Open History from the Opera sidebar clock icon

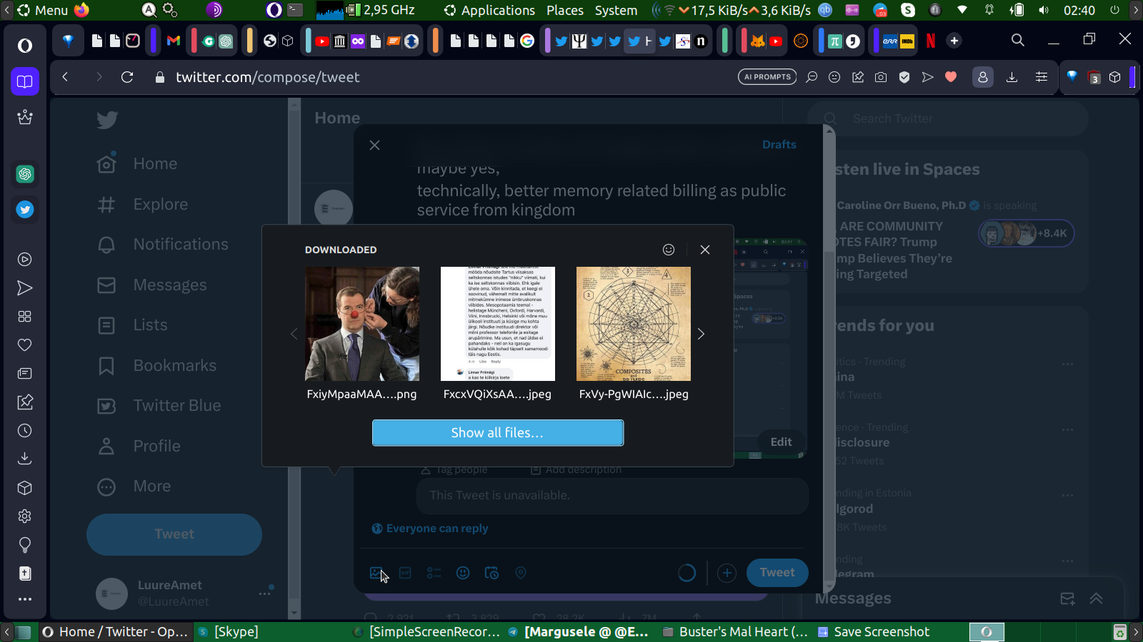click(25, 431)
